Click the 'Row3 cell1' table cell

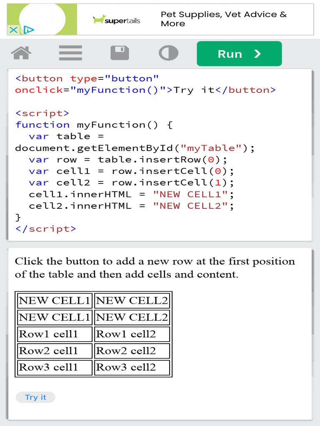[x=55, y=367]
